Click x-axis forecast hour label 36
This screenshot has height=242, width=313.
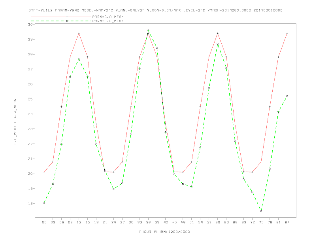coord(148,222)
